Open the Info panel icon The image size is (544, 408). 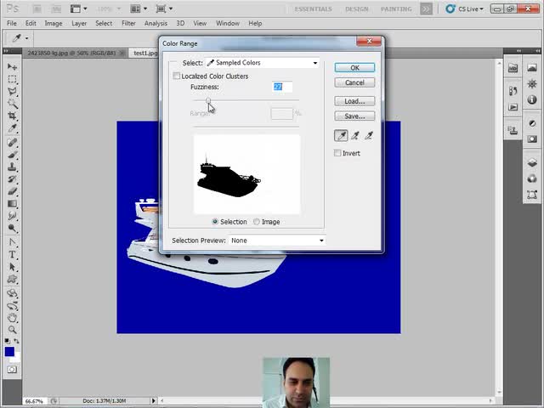[532, 100]
